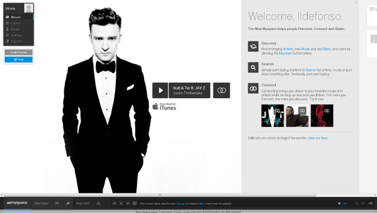
Task: Open the Mix link in the deck
Action: (x=201, y=204)
